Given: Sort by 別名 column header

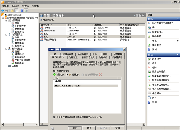Looking at the screenshot, I should click(x=79, y=25).
